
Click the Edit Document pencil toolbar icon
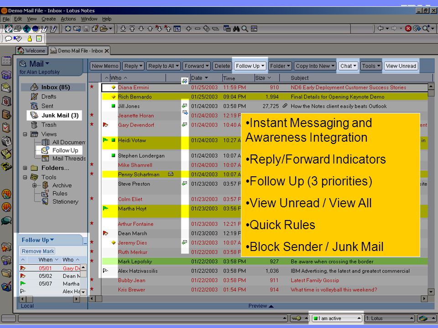point(95,28)
